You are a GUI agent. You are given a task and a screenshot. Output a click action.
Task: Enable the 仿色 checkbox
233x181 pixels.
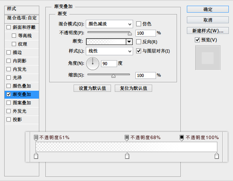pos(138,24)
